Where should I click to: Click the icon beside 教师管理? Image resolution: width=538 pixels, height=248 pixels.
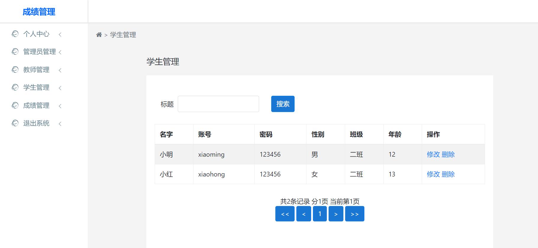pyautogui.click(x=15, y=70)
